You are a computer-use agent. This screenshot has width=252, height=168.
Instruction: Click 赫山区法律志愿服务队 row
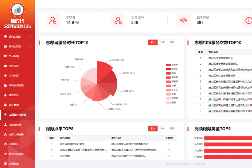[x=223, y=58]
